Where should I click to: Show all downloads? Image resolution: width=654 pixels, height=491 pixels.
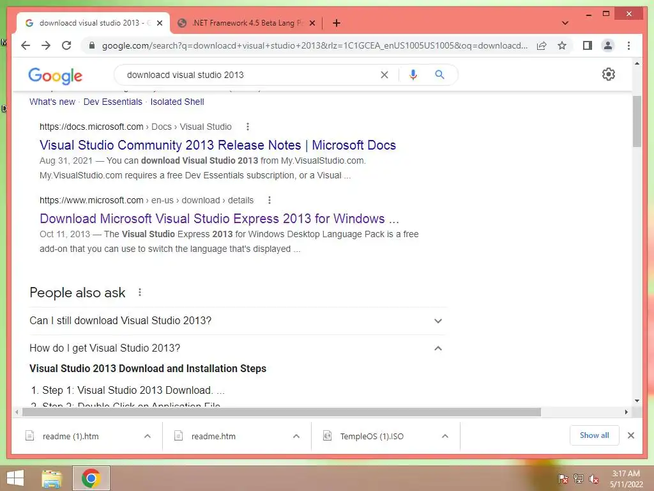(x=595, y=435)
